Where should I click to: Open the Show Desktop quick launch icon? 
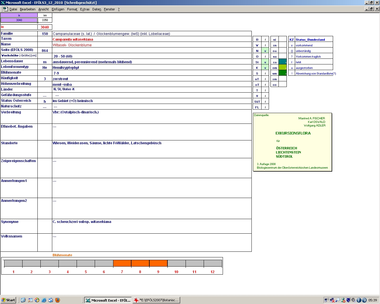23,300
